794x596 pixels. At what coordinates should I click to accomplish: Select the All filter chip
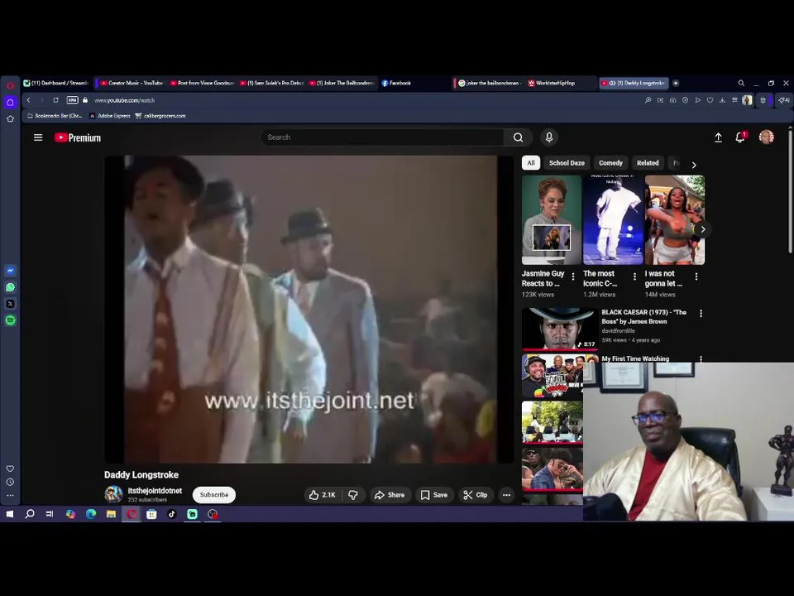click(x=531, y=163)
